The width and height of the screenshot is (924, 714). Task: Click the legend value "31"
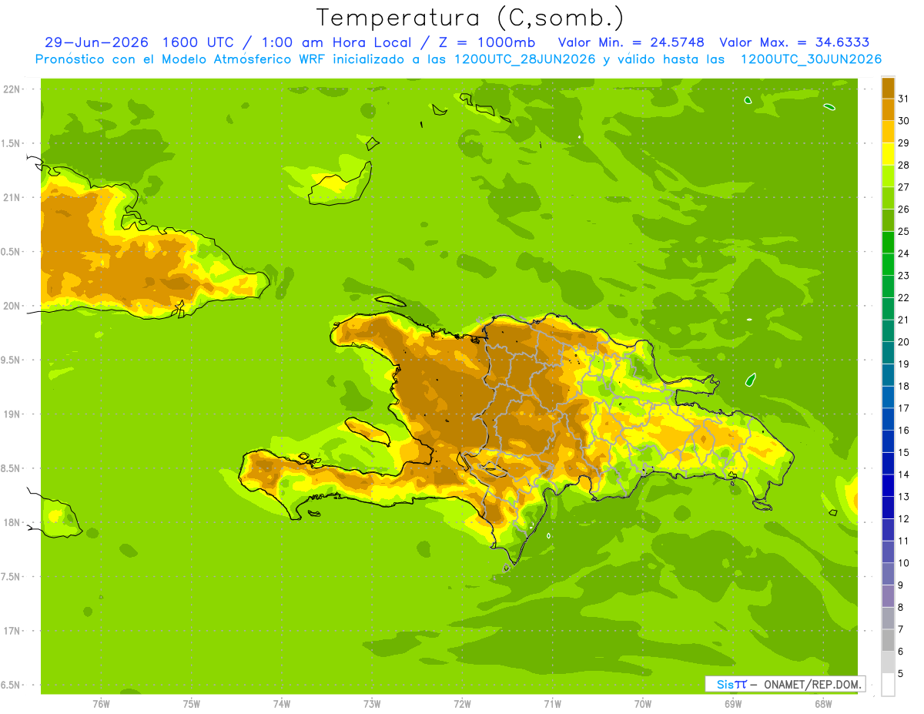[x=903, y=99]
